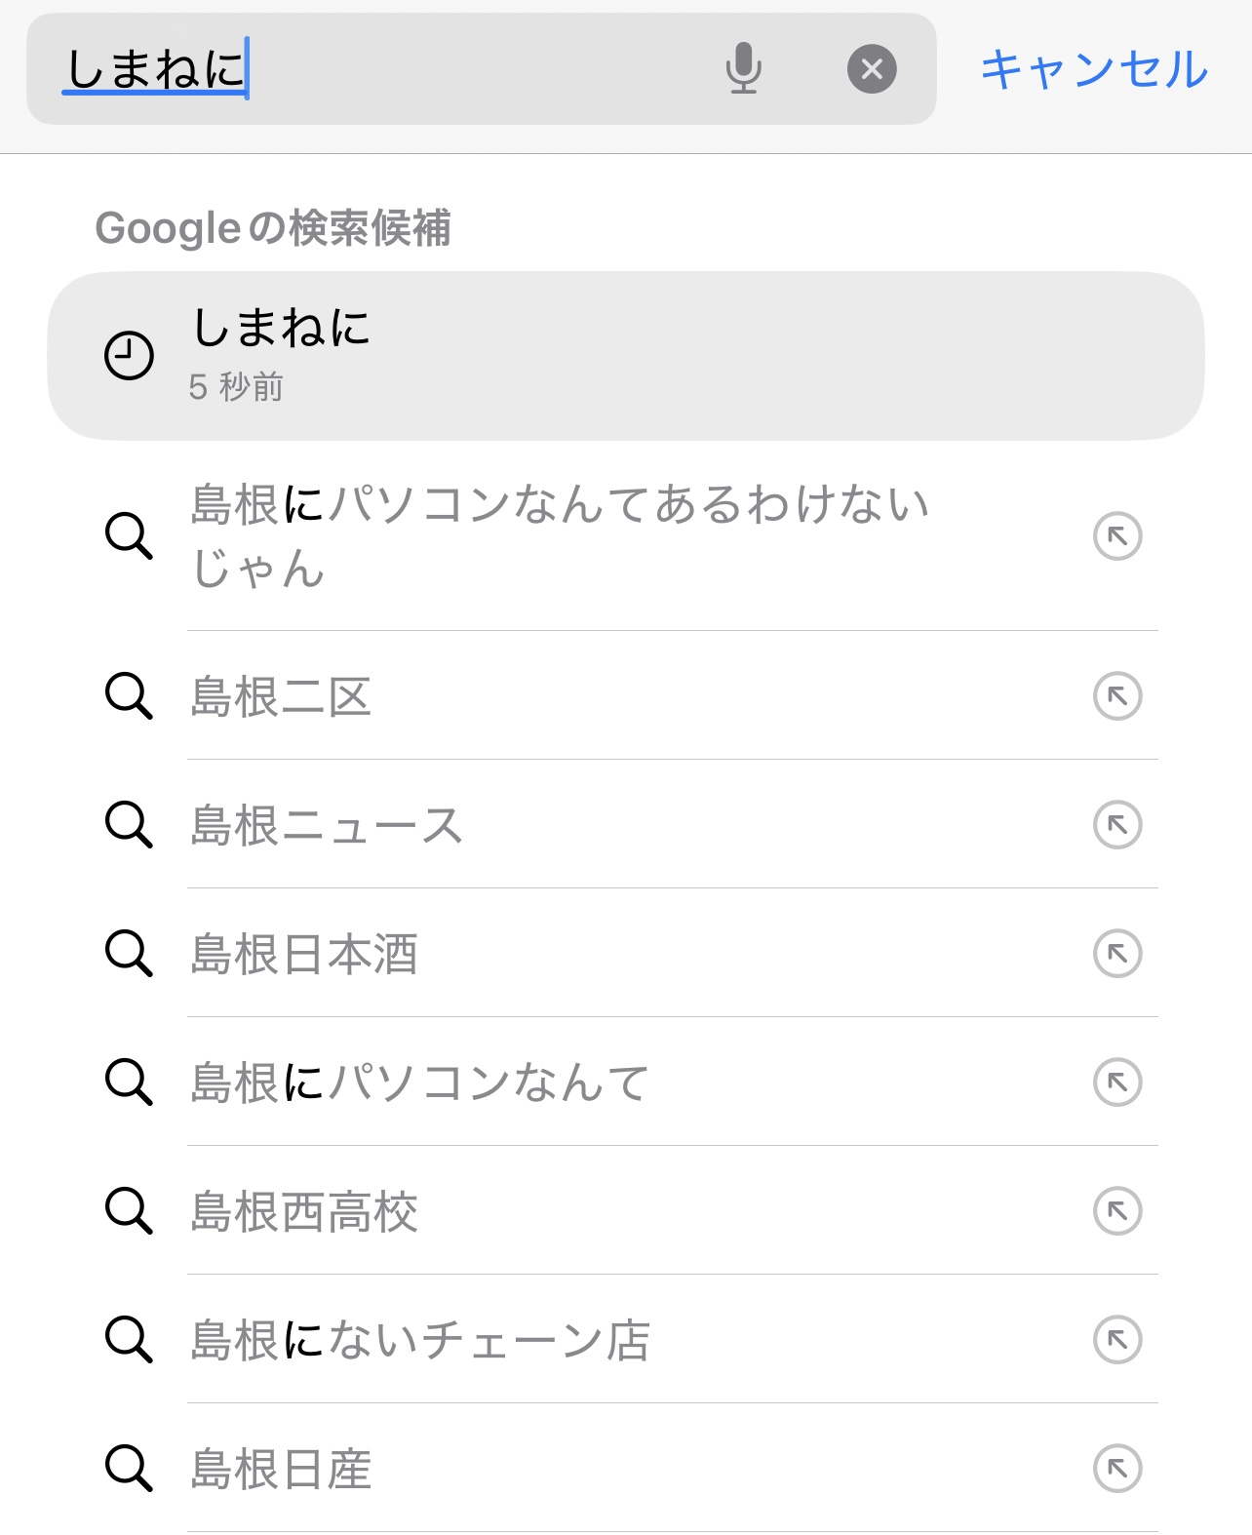The image size is (1252, 1535).
Task: Fill query arrow next to 島根西高校
Action: tap(1117, 1211)
